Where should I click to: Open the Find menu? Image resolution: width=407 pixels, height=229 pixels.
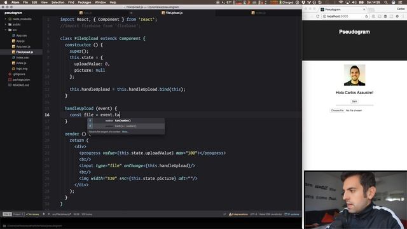(71, 3)
